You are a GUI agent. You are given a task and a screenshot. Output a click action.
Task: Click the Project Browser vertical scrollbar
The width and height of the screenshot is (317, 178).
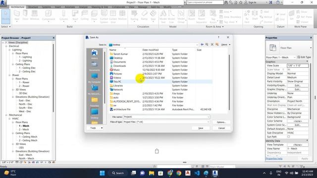(53, 78)
